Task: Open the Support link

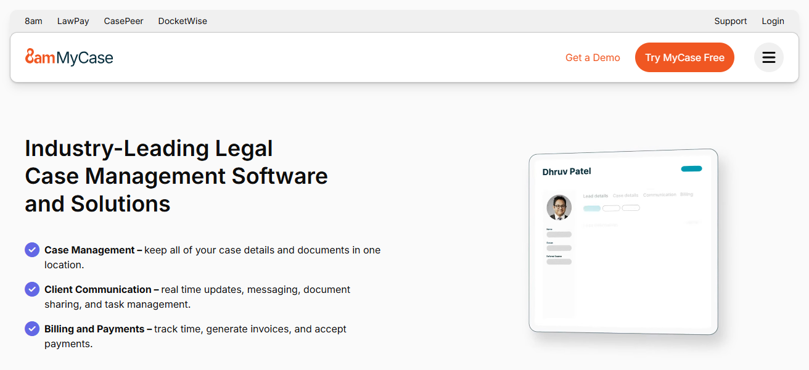Action: click(x=731, y=21)
